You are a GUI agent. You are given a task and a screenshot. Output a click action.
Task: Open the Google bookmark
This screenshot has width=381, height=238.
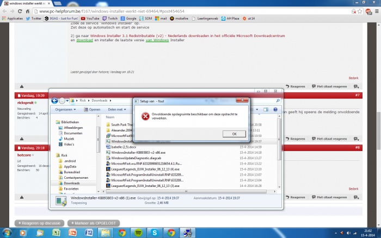pos(128,18)
